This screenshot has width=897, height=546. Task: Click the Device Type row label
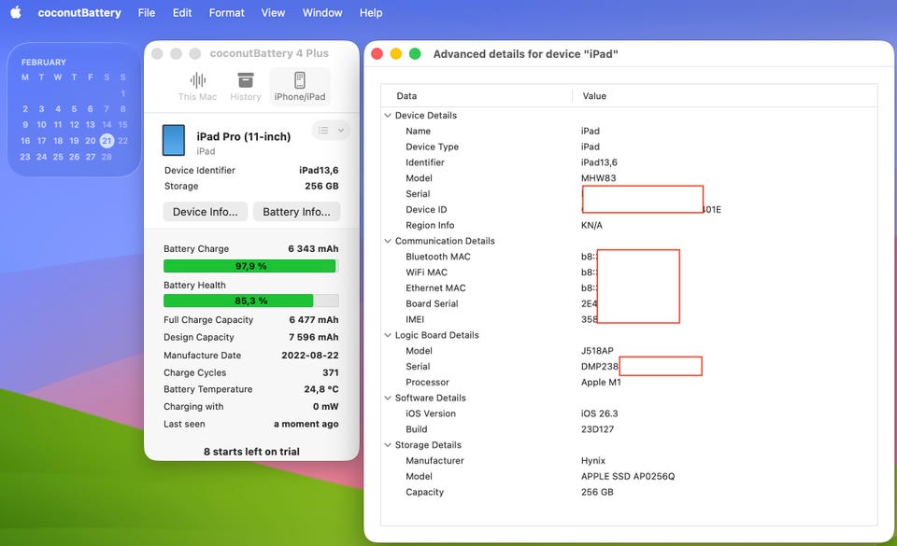[x=432, y=147]
